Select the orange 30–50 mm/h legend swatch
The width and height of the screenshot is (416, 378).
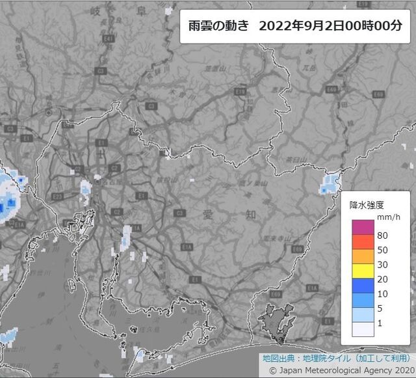[x=363, y=256]
